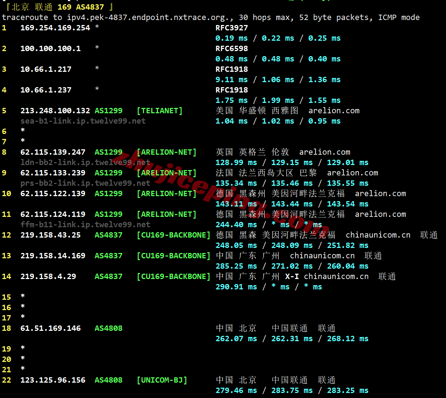This screenshot has width=446, height=398.
Task: Select IP address 10.66.1.217
Action: pos(46,69)
